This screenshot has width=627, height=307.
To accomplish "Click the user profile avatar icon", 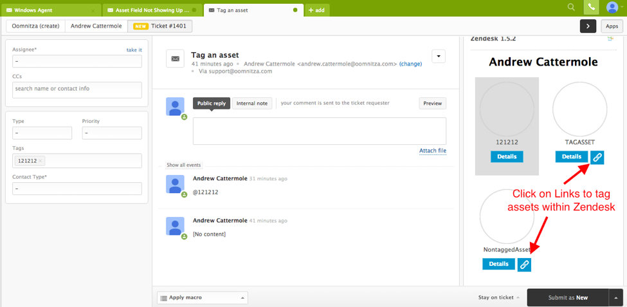I will tap(612, 8).
